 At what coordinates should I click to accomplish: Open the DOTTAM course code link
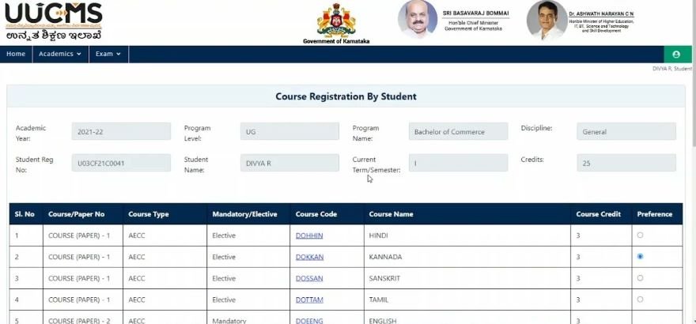(x=309, y=300)
